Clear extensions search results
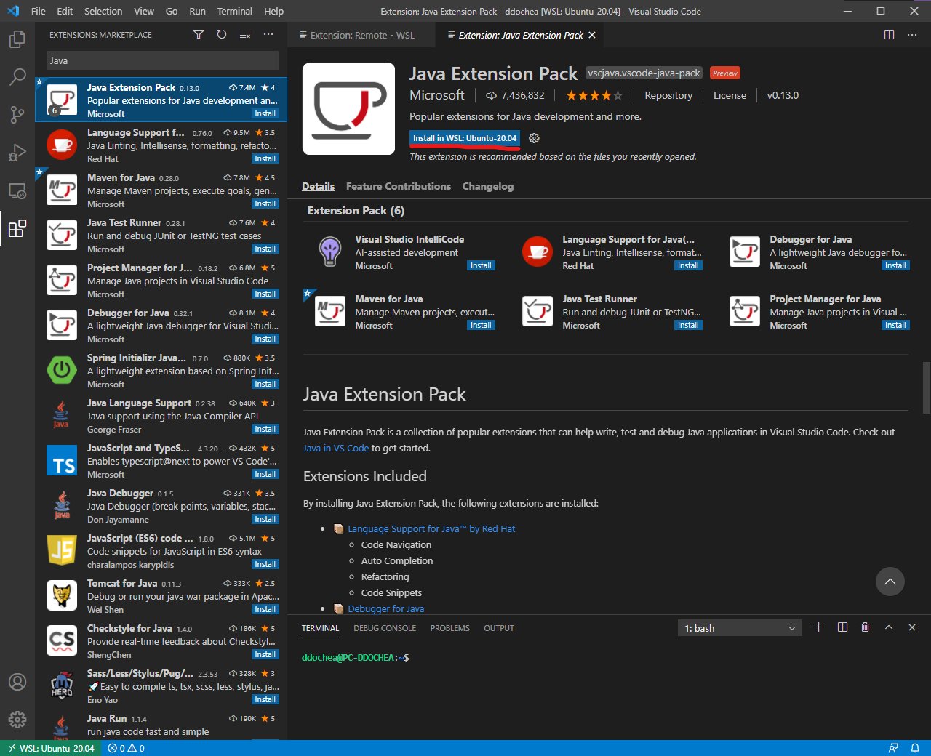Screen dimensions: 931x756 (245, 34)
